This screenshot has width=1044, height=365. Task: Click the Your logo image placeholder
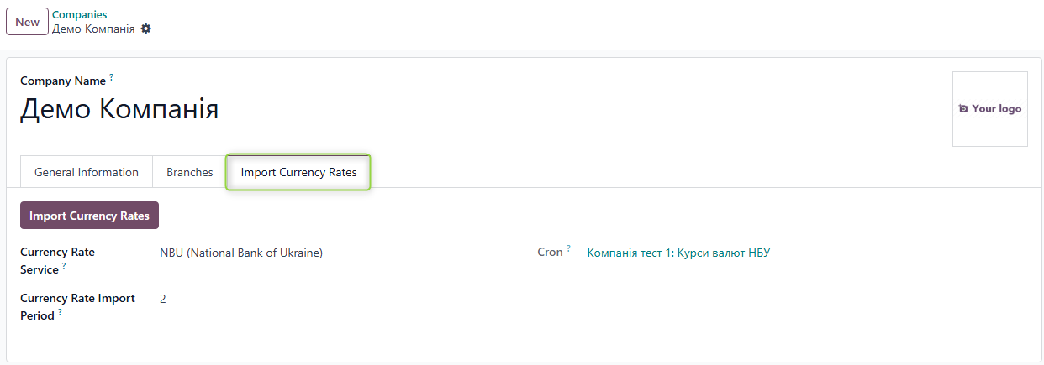(989, 109)
